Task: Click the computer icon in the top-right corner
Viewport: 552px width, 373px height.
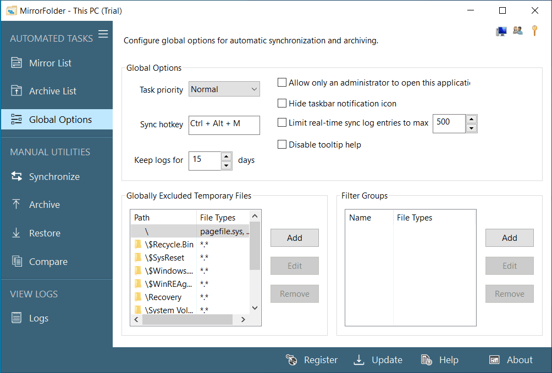Action: (501, 31)
